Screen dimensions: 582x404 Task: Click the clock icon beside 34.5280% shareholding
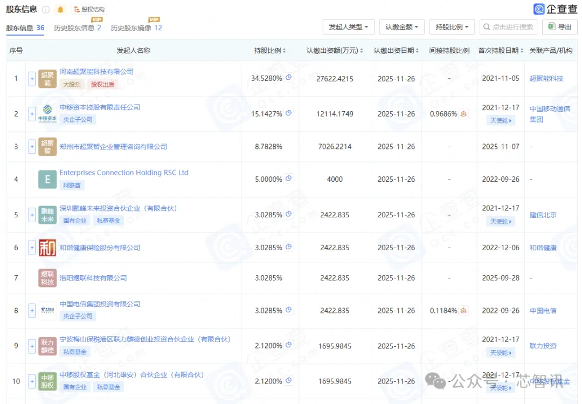(x=288, y=78)
